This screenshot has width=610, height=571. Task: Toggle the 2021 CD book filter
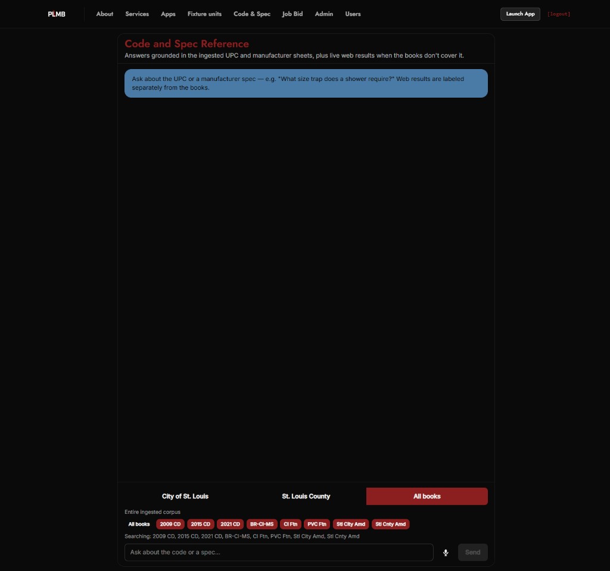(x=230, y=524)
